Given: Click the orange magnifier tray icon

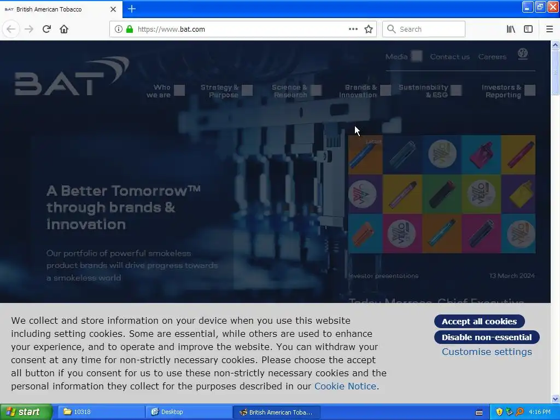Looking at the screenshot, I should (520, 412).
